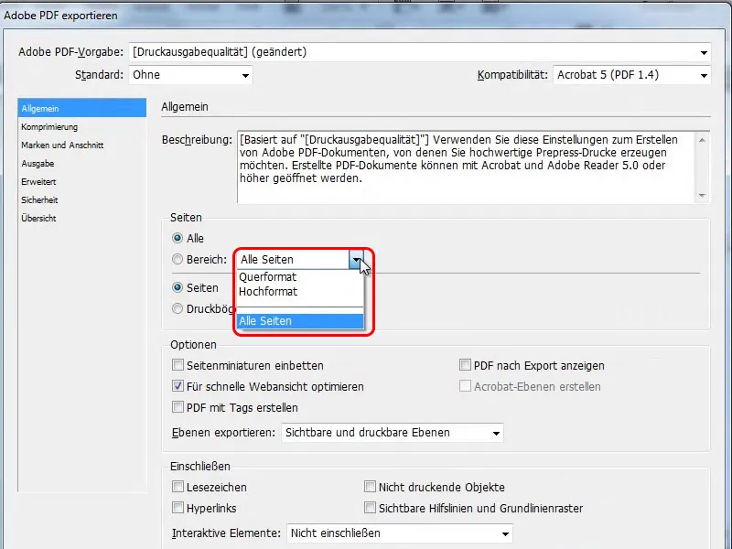Switch to the Sicherheit section
The image size is (732, 549).
click(39, 199)
